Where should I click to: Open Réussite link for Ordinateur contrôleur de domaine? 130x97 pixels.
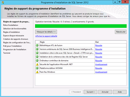coord(99,61)
